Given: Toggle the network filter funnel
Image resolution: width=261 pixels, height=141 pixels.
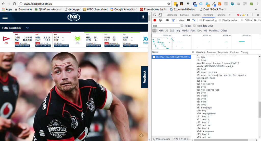Looking at the screenshot, I should 173,20.
